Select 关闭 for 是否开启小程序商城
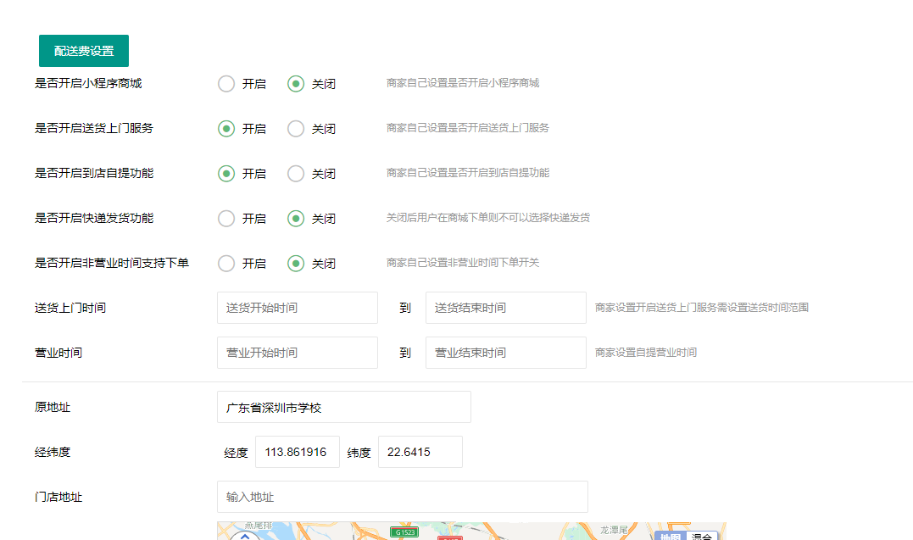The height and width of the screenshot is (540, 913). coord(296,84)
